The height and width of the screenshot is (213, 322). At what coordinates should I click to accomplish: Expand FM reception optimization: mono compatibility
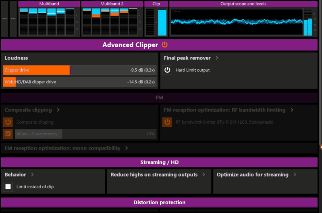point(127,148)
